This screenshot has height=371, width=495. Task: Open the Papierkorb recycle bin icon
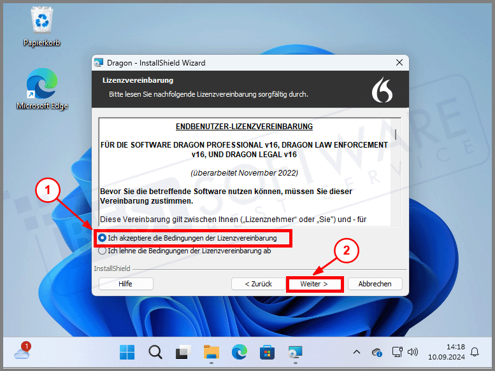click(x=41, y=27)
